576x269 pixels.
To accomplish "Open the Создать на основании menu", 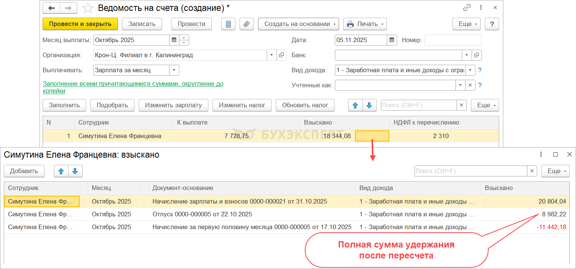I will tap(298, 24).
